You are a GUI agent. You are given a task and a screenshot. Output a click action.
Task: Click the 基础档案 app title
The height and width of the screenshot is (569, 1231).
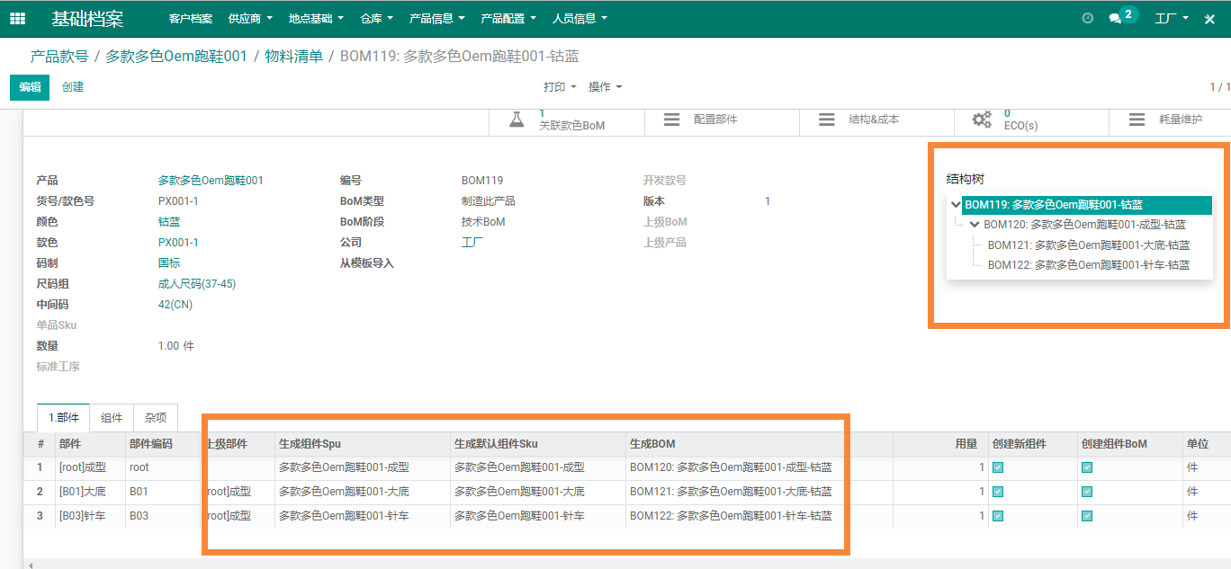click(x=87, y=18)
